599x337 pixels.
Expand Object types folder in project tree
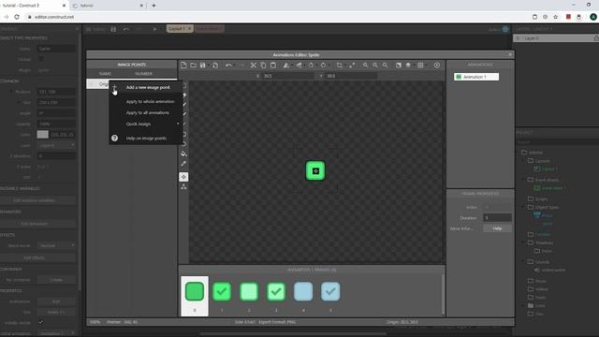524,207
